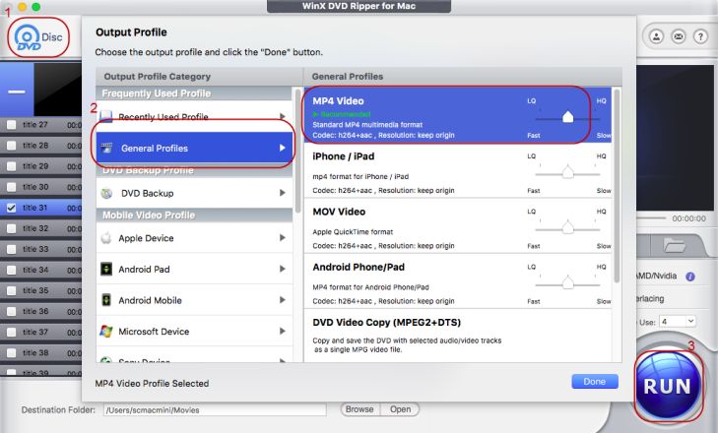Click the minus collapse icon above titles
Viewport: 718px width, 433px height.
point(17,92)
